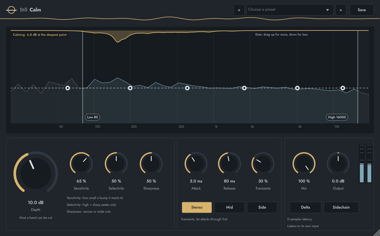Click the Output knob
Viewport: 380px width, 236px height.
coord(338,164)
